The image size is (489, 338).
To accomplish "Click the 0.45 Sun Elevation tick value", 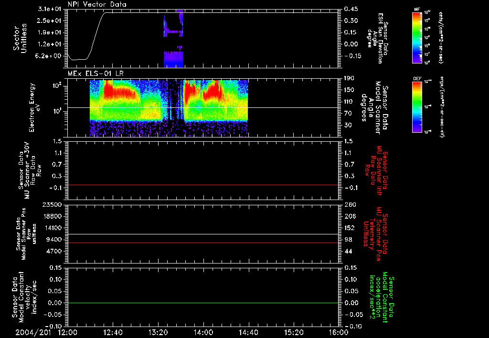I will [x=351, y=9].
